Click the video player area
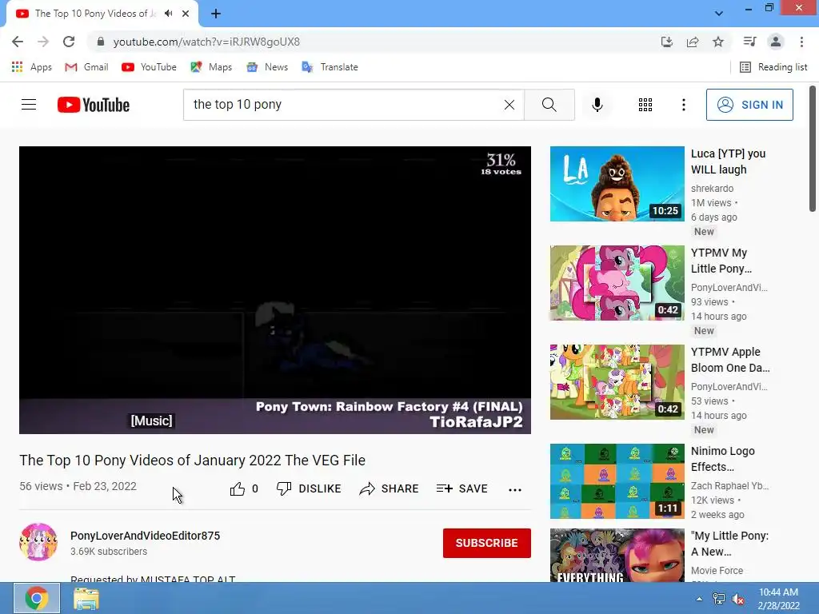The image size is (819, 614). tap(275, 289)
